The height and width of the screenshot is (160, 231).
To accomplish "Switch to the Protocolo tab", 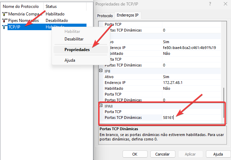I will pyautogui.click(x=105, y=15).
